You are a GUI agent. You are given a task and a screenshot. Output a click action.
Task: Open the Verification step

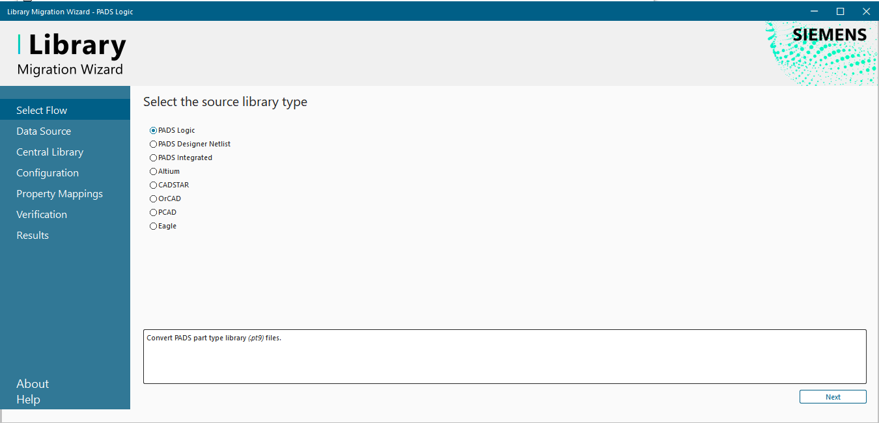pos(42,215)
